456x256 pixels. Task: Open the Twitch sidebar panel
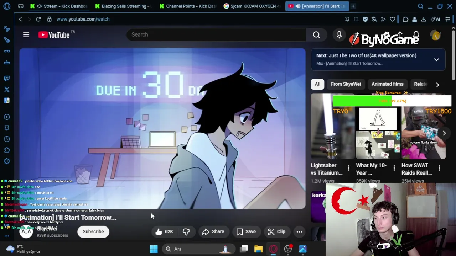click(7, 78)
